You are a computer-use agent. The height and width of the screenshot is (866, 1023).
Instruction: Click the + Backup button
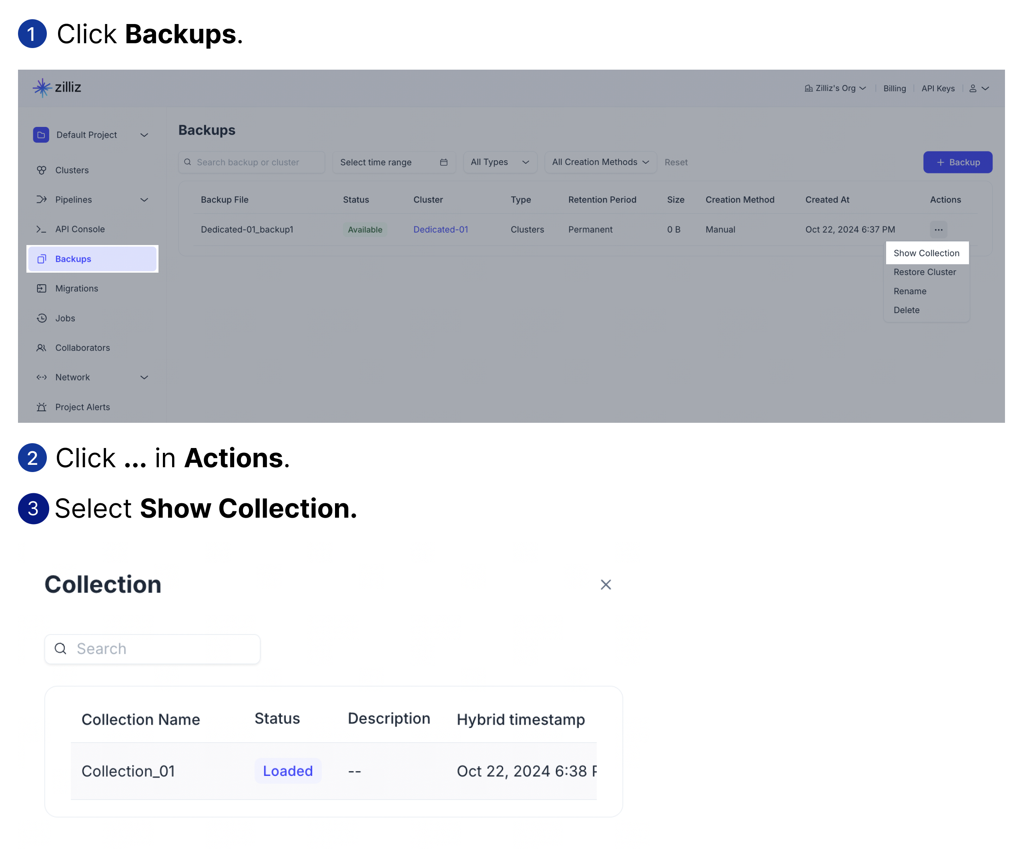[x=957, y=163]
